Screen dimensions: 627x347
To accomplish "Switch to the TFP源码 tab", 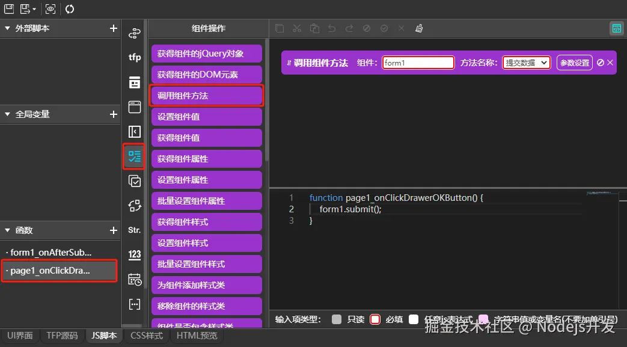I will click(x=62, y=336).
